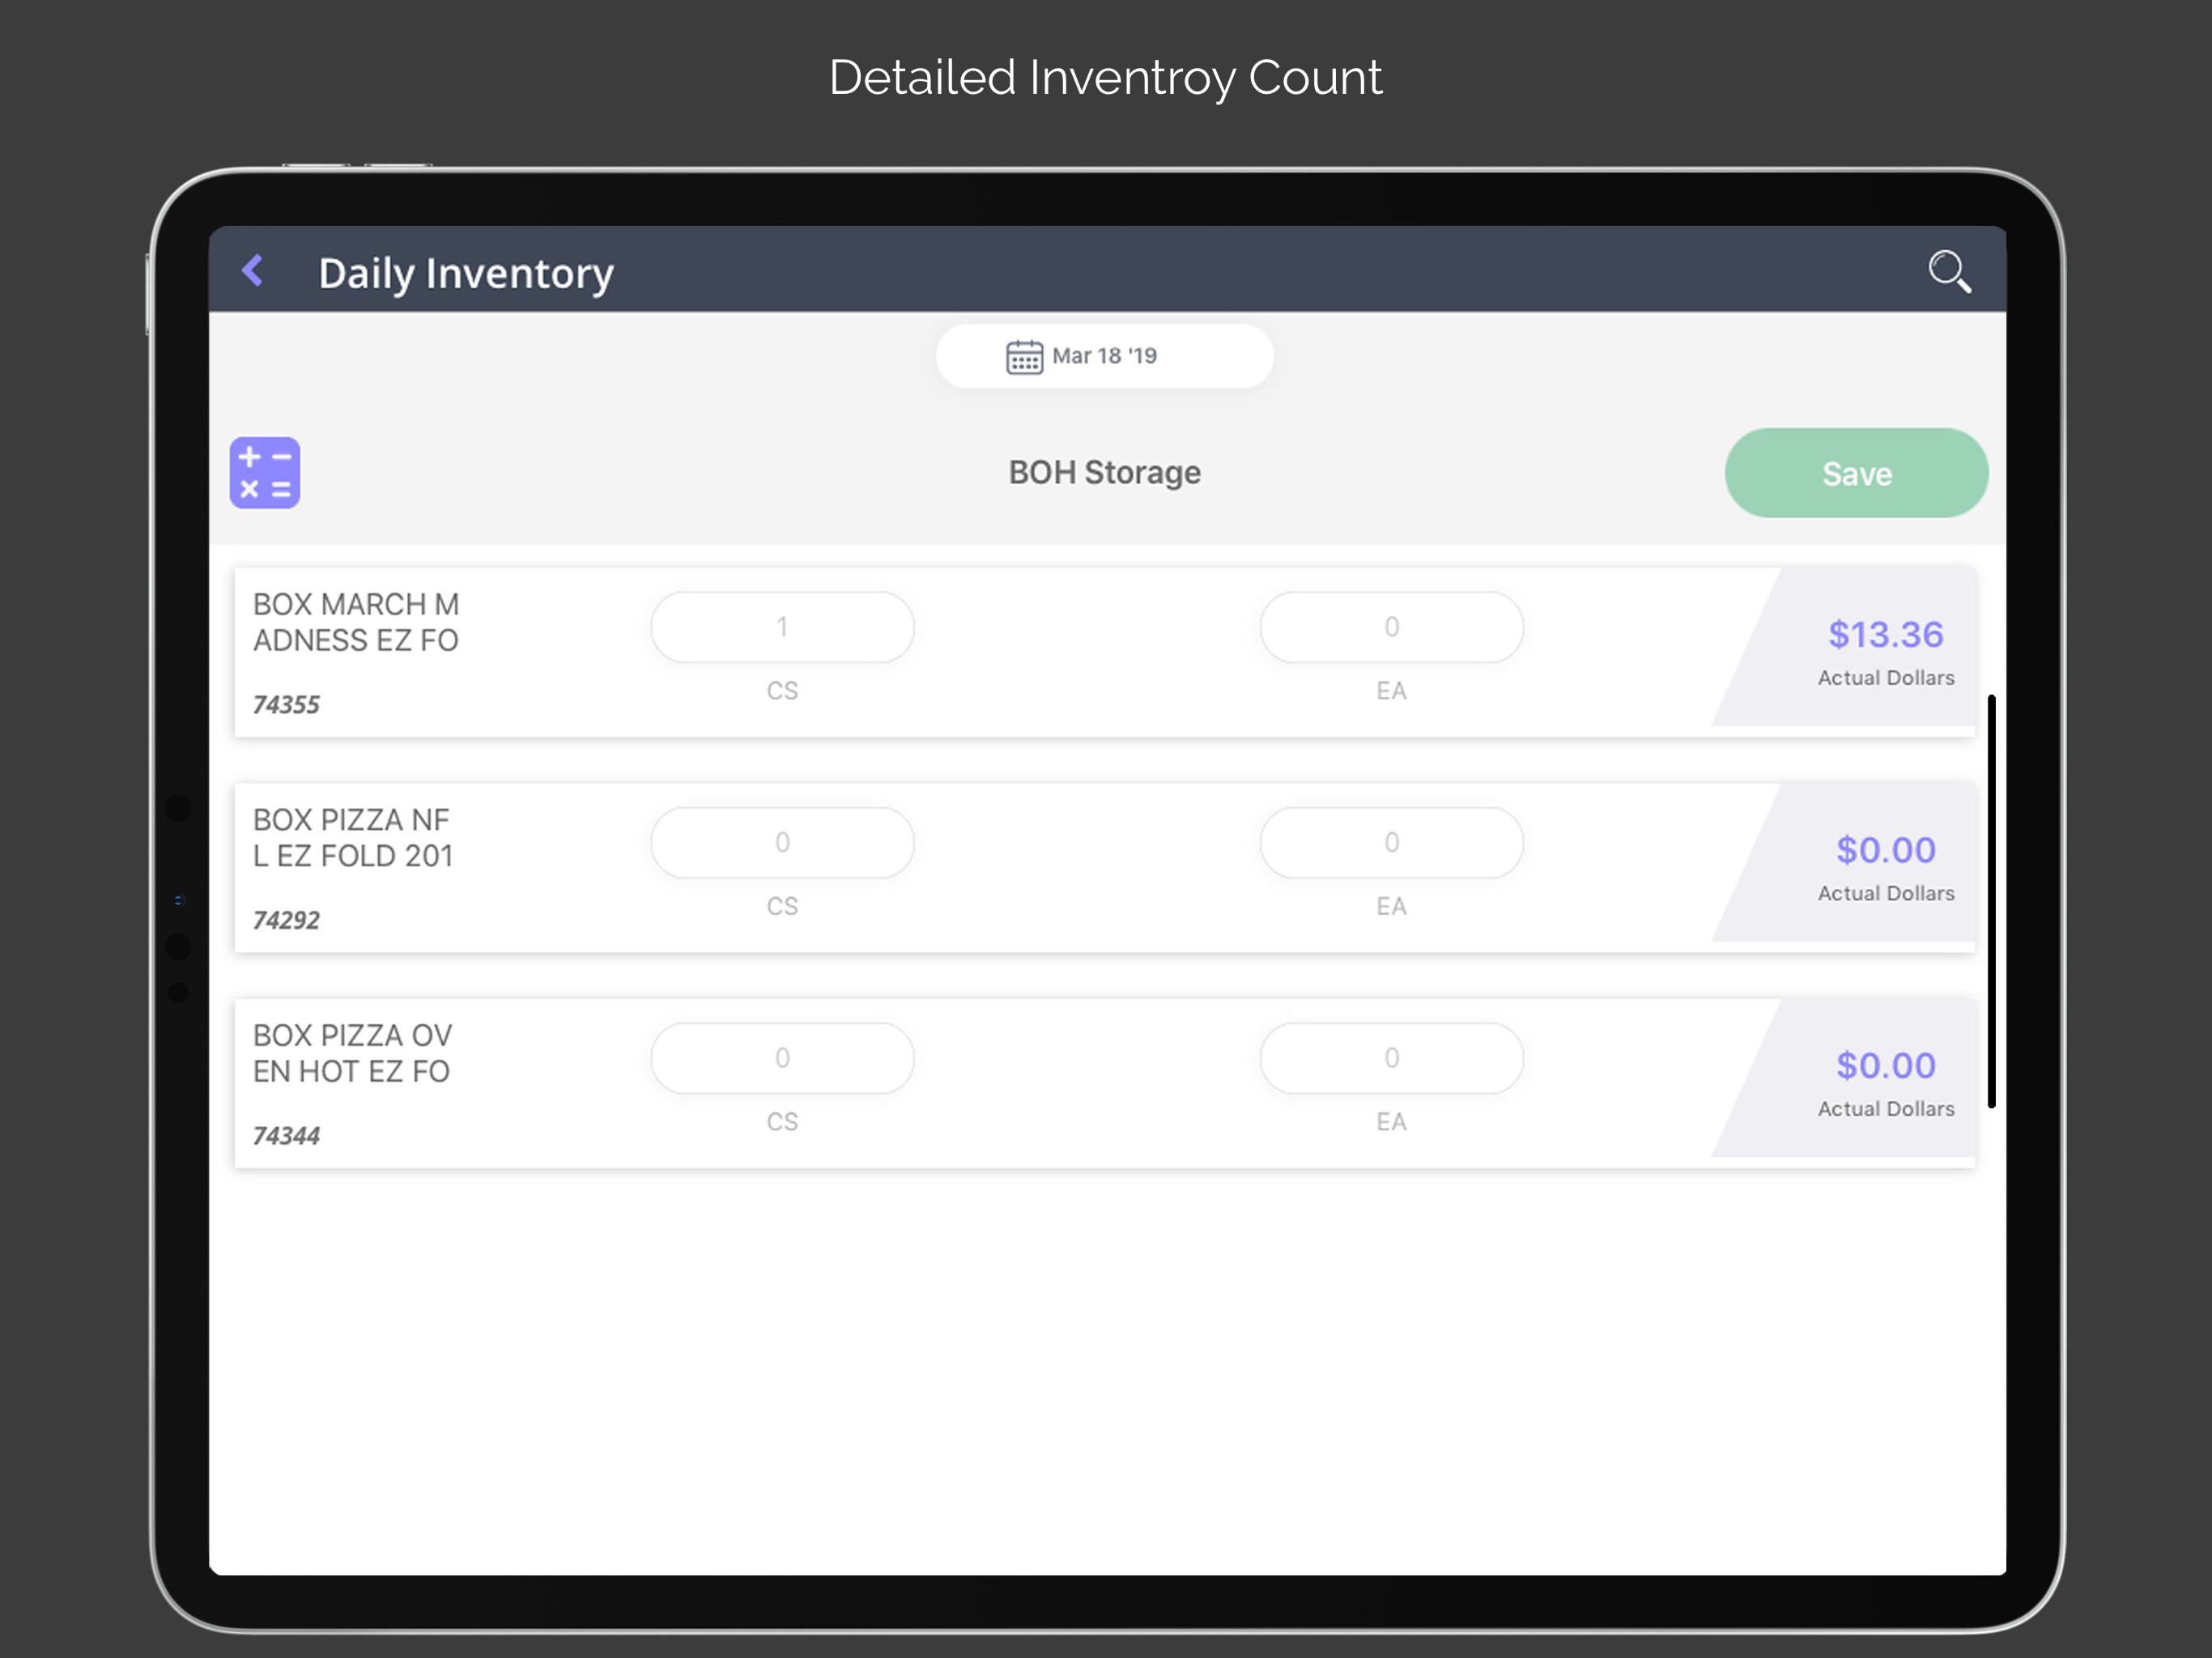This screenshot has height=1658, width=2212.
Task: Click the Daily Inventory header title
Action: [466, 273]
